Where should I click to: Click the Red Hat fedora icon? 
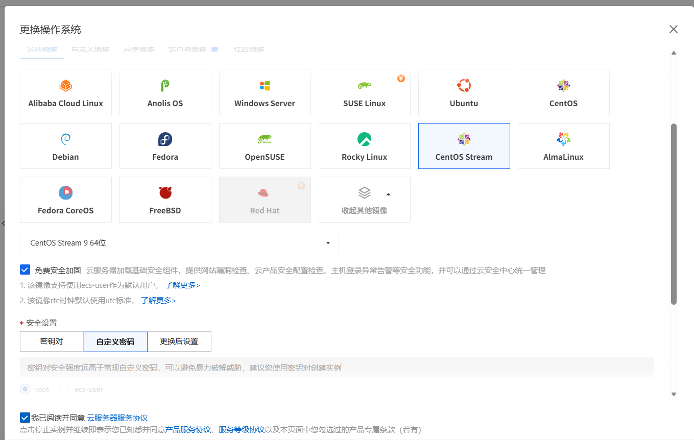(x=263, y=192)
